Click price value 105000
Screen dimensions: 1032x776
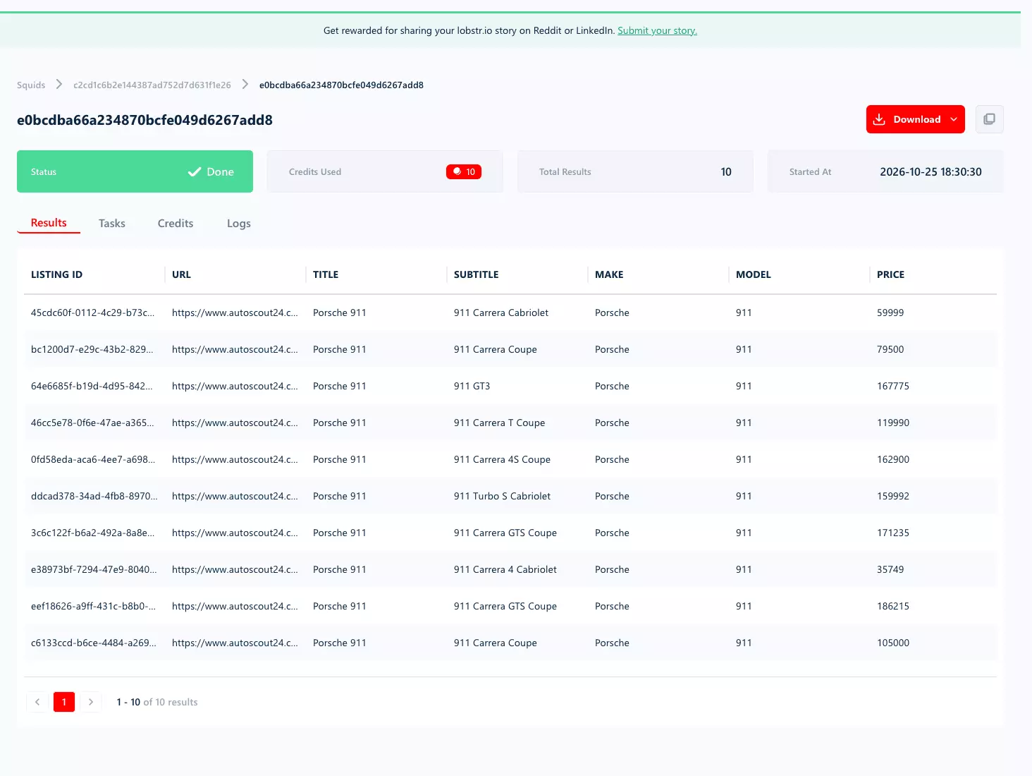point(893,643)
